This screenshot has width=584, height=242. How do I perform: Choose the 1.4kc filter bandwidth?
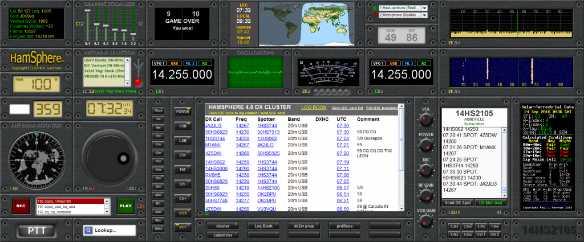pyautogui.click(x=454, y=235)
